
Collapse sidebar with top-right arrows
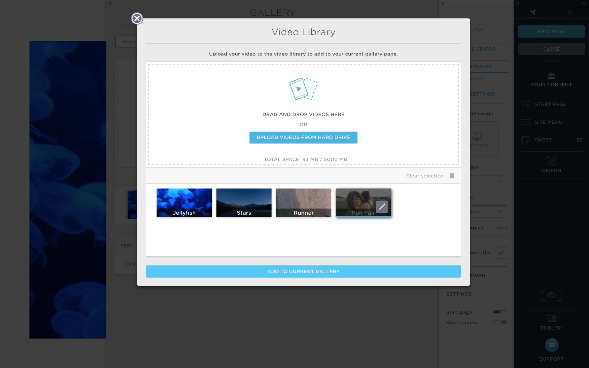click(x=584, y=3)
